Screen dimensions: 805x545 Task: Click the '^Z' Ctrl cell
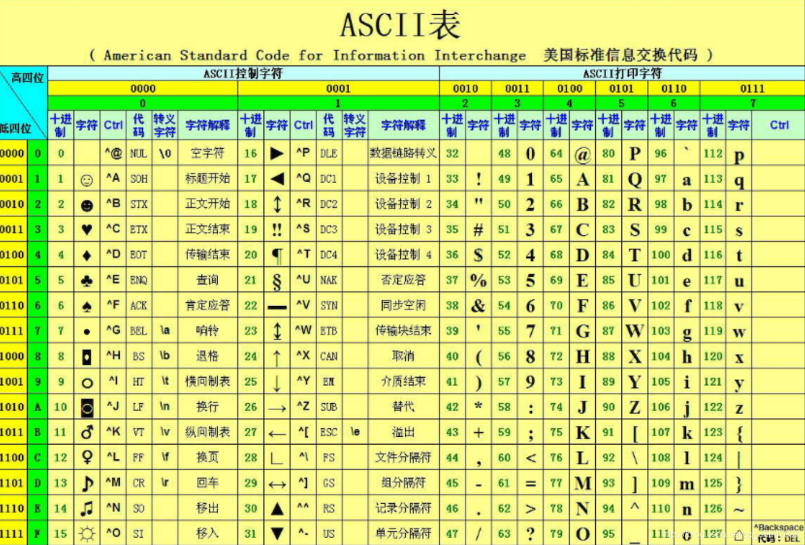(303, 406)
